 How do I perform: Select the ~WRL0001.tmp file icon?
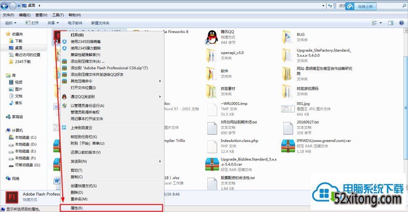click(212, 110)
